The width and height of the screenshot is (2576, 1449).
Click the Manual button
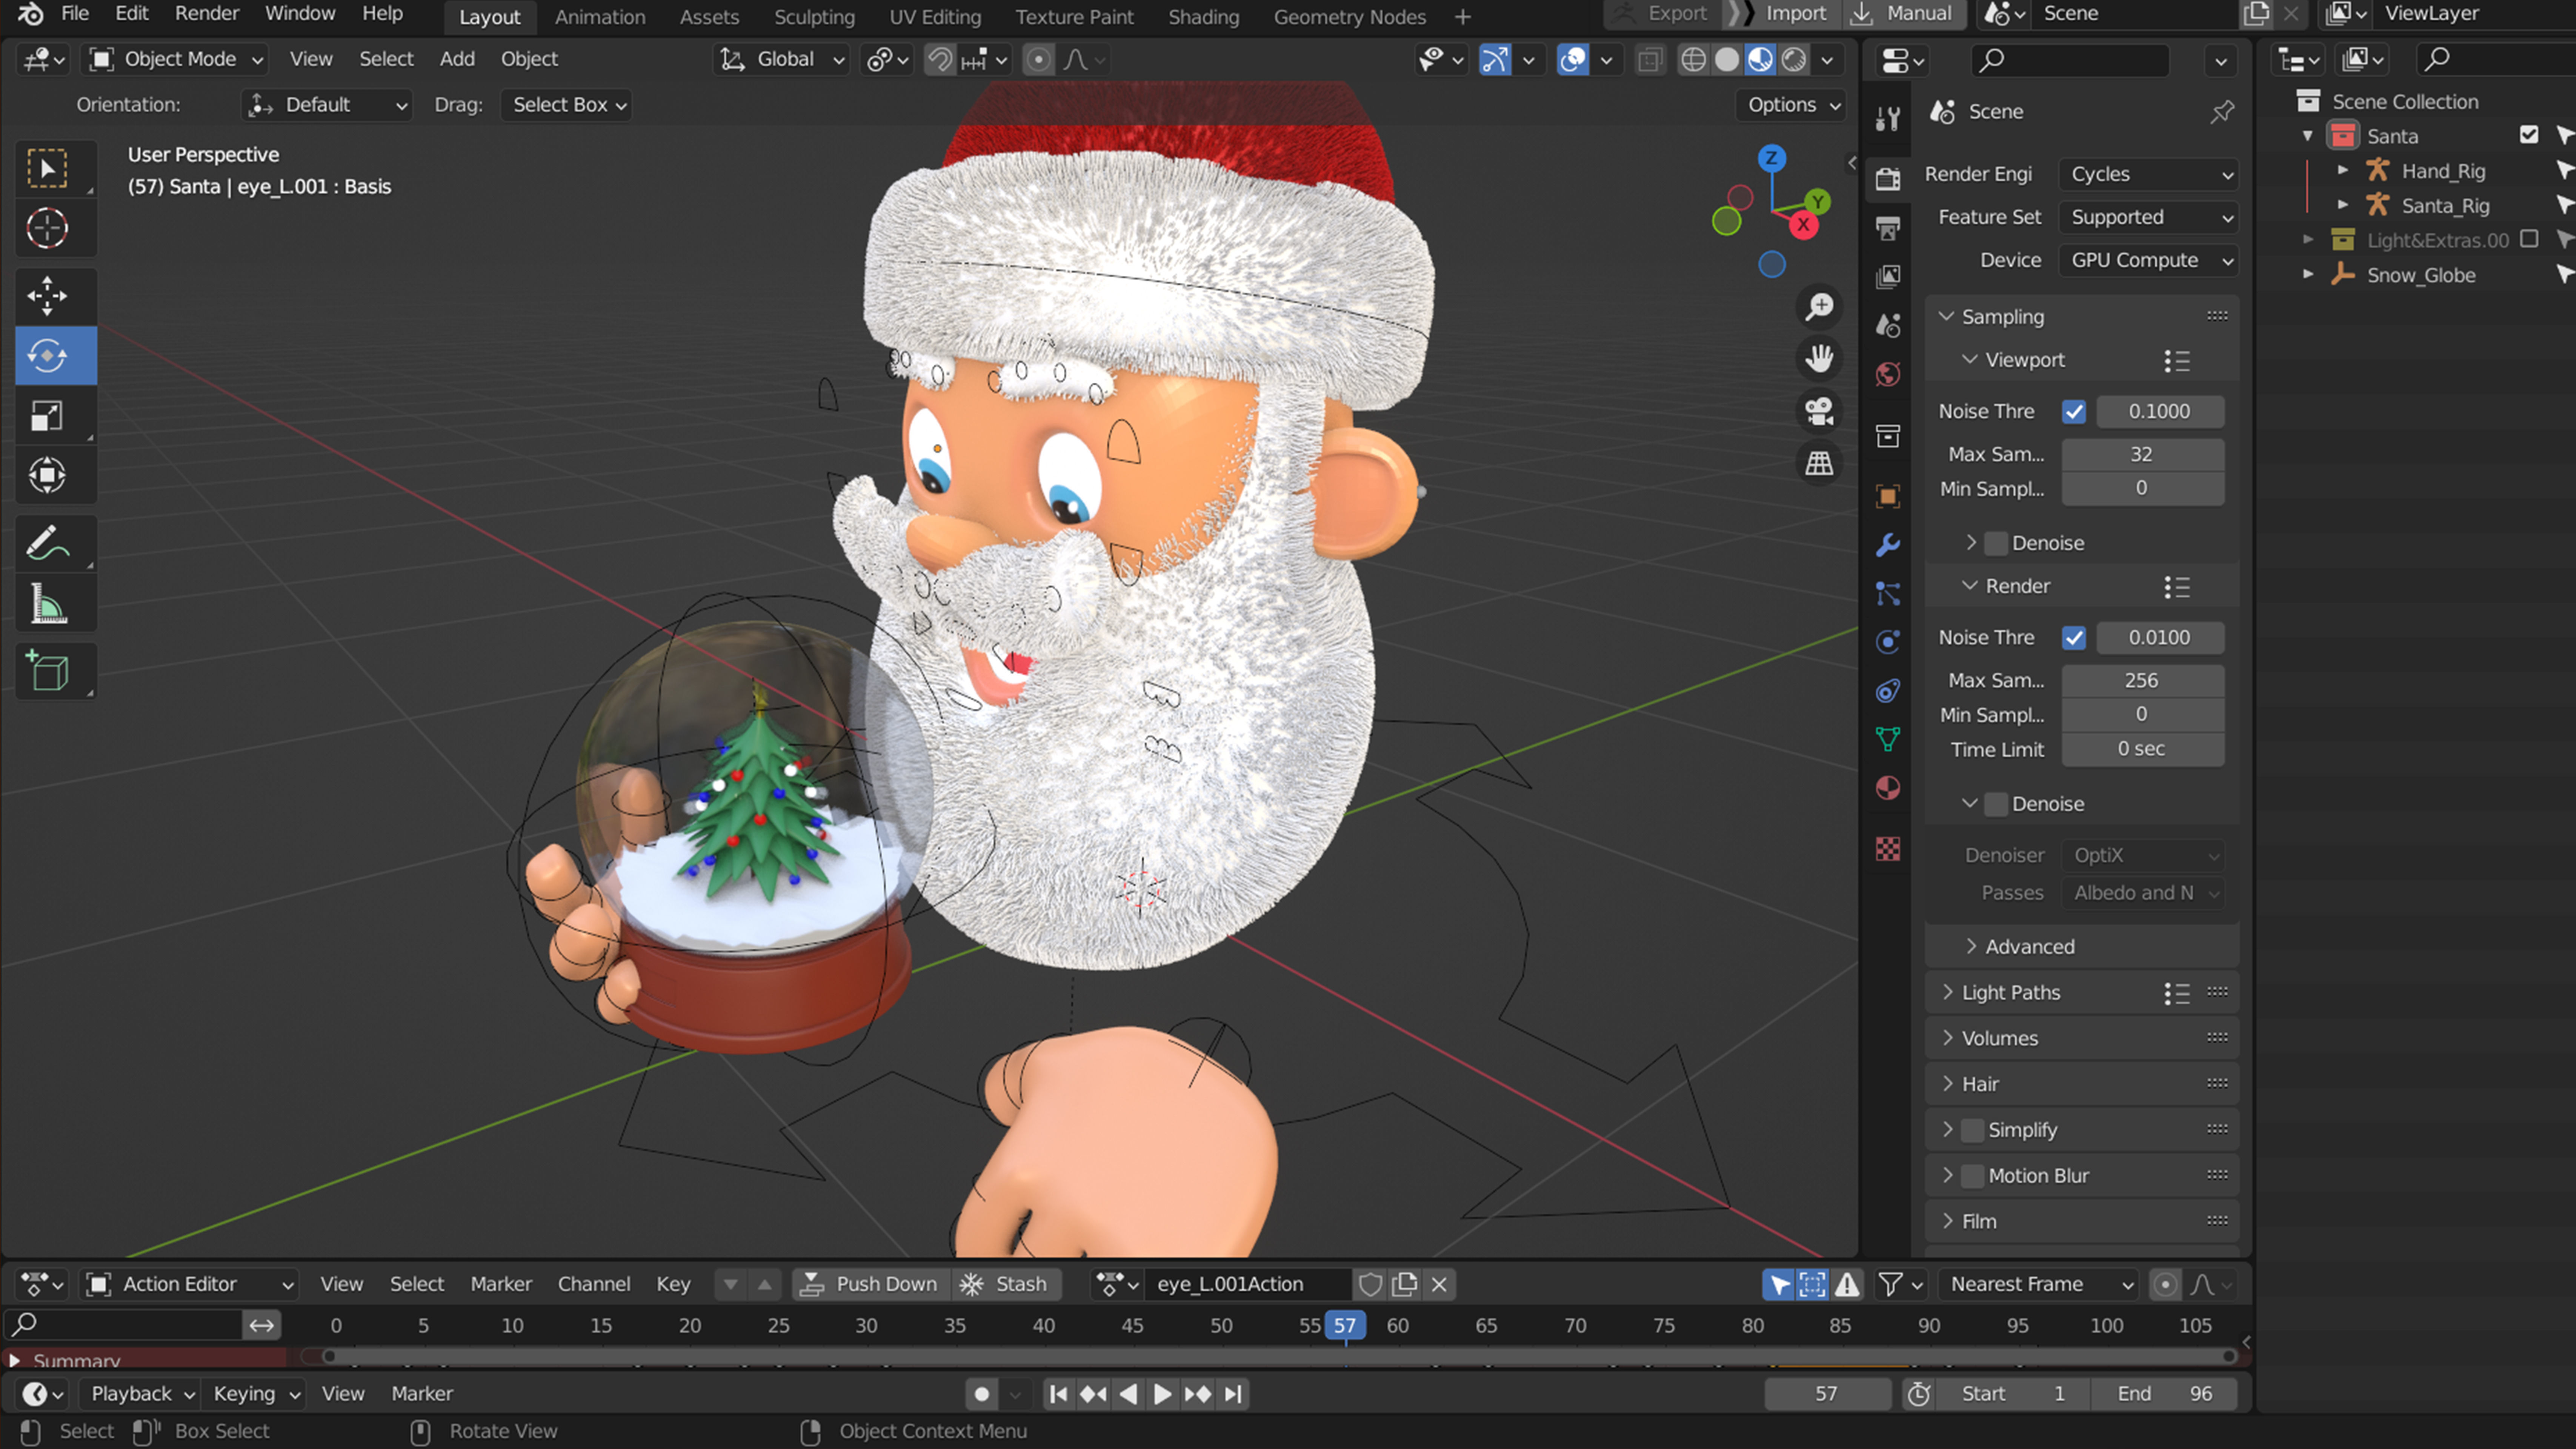[x=1904, y=14]
